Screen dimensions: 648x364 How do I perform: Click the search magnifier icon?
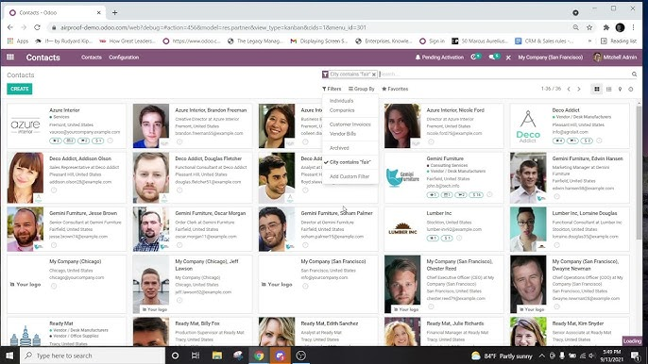(634, 74)
